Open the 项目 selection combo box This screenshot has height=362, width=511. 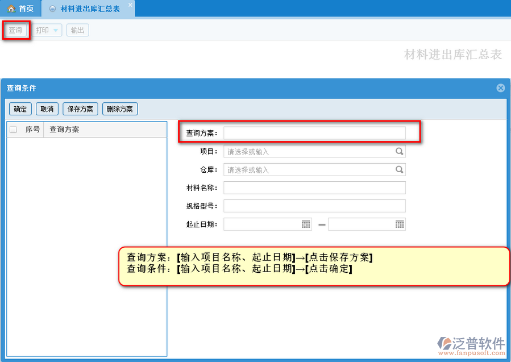click(309, 152)
